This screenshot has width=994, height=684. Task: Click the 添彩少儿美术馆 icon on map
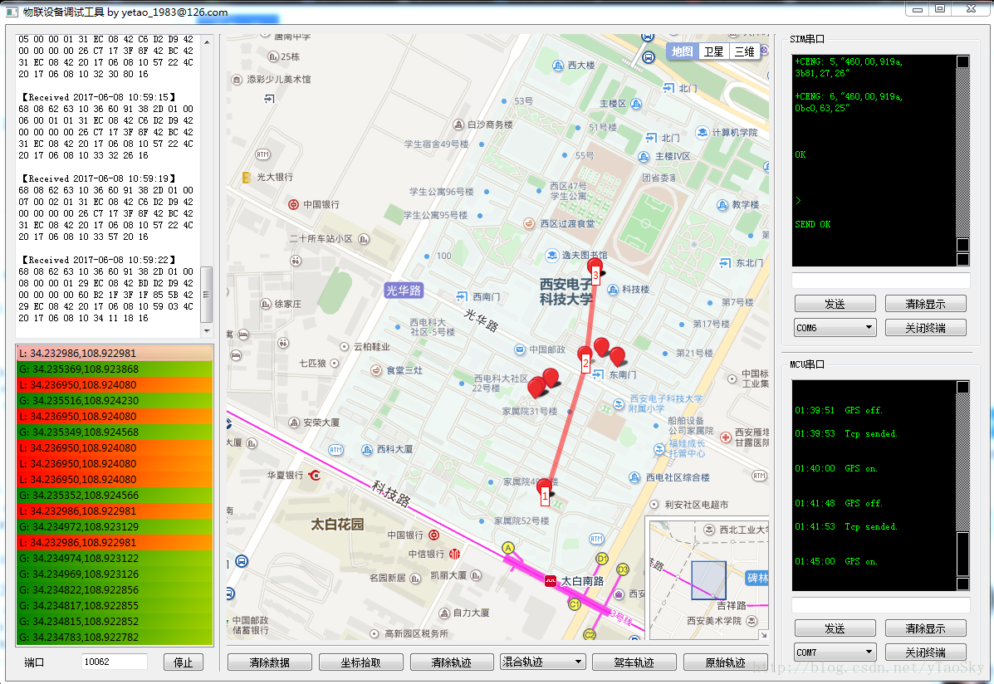[237, 80]
